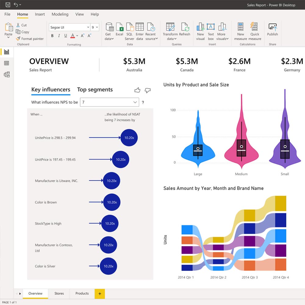Open the Products page tab
Screen dimensions: 305x305
[82, 293]
